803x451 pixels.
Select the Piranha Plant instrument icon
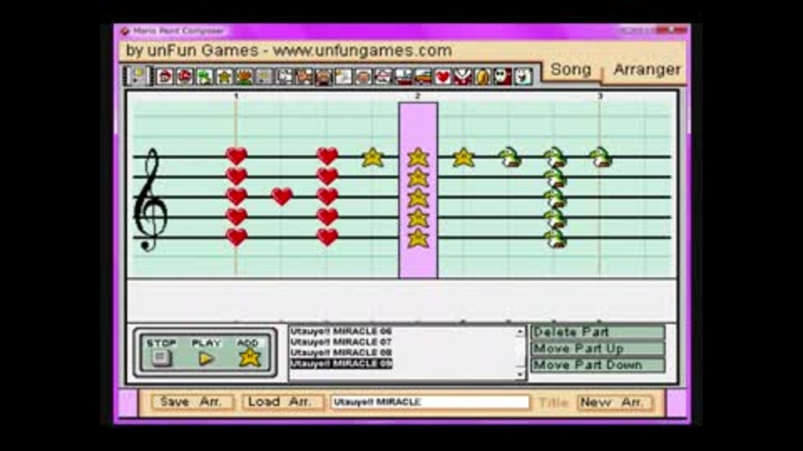pos(463,77)
